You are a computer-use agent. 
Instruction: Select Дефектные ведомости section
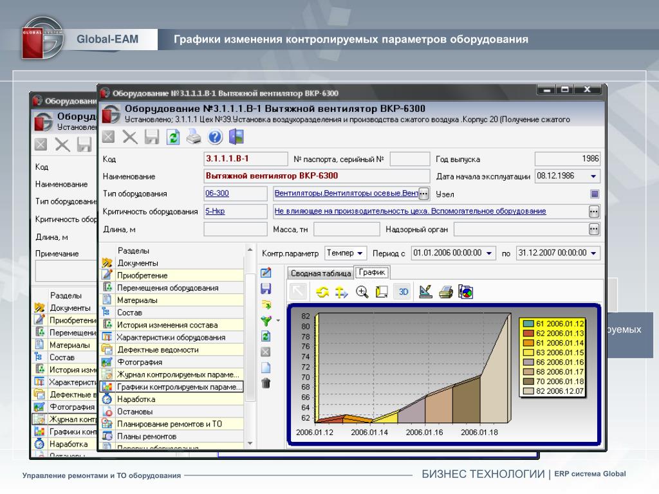click(172, 350)
